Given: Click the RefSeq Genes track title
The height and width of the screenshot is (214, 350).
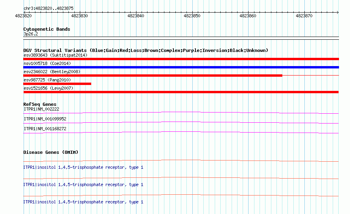Looking at the screenshot, I should click(x=40, y=104).
